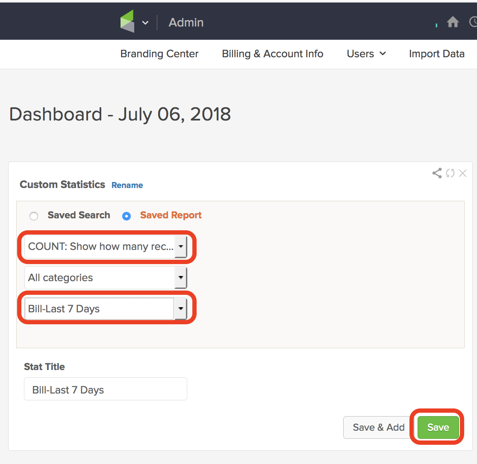This screenshot has height=464, width=477.
Task: Expand the Users navigation menu
Action: [366, 54]
